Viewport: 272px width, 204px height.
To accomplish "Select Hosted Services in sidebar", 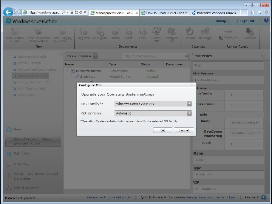I will 30,76.
